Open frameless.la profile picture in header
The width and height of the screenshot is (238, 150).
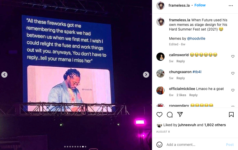160,6
